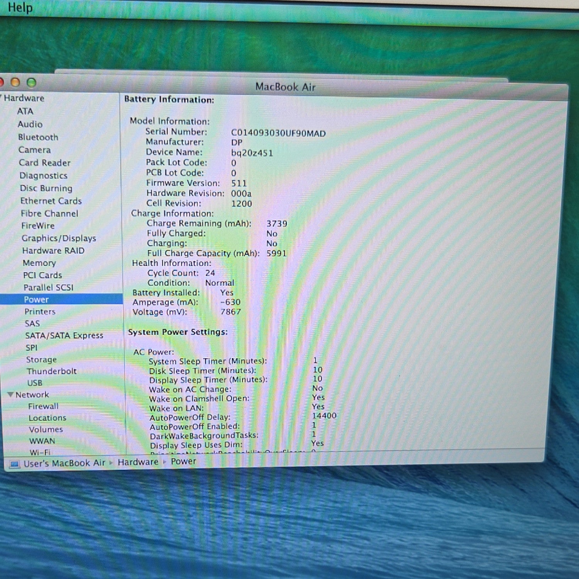Click the Cell Revision value 1200
Image resolution: width=579 pixels, height=579 pixels.
[x=242, y=203]
